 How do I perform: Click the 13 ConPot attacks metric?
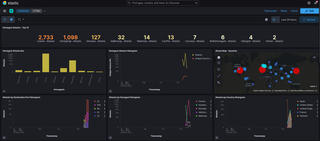click(171, 39)
